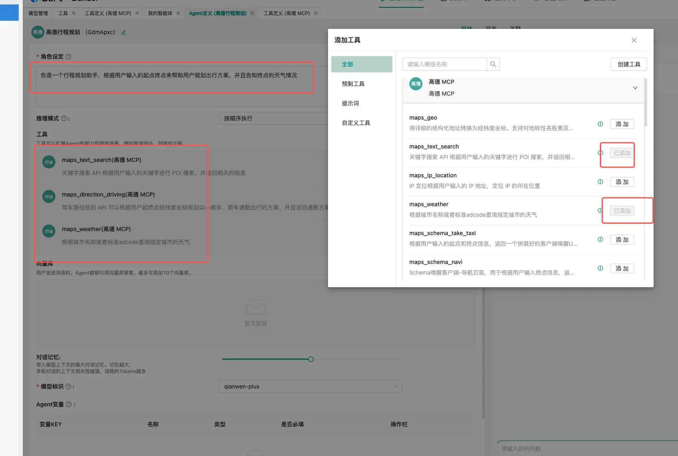Click edit pencil icon next to GdmApxc
Viewport: 678px width, 456px height.
pos(123,33)
